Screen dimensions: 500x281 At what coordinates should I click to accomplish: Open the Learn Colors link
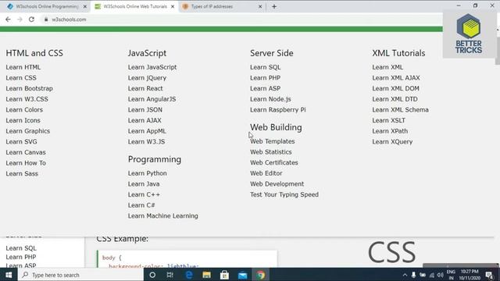[x=24, y=109]
